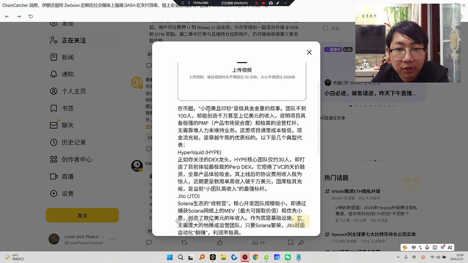
Task: Open 创作者中心 in the sidebar
Action: click(x=82, y=159)
